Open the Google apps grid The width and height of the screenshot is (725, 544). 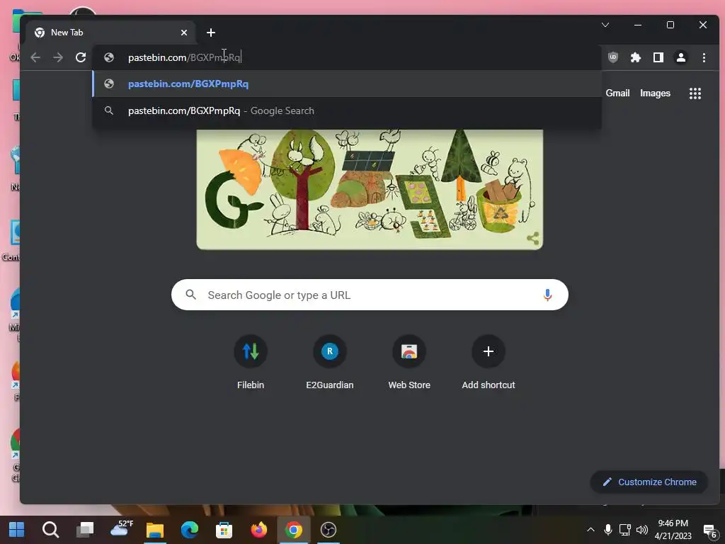[x=695, y=93]
